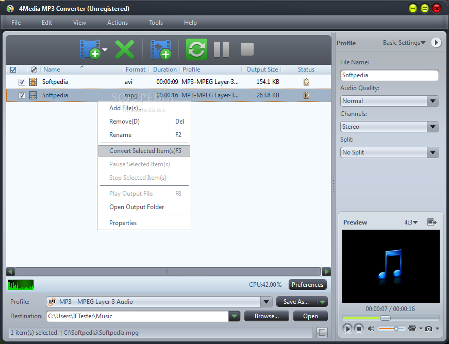This screenshot has height=344, width=449.
Task: Click the horizontal scrollbar left arrow
Action: (11, 271)
